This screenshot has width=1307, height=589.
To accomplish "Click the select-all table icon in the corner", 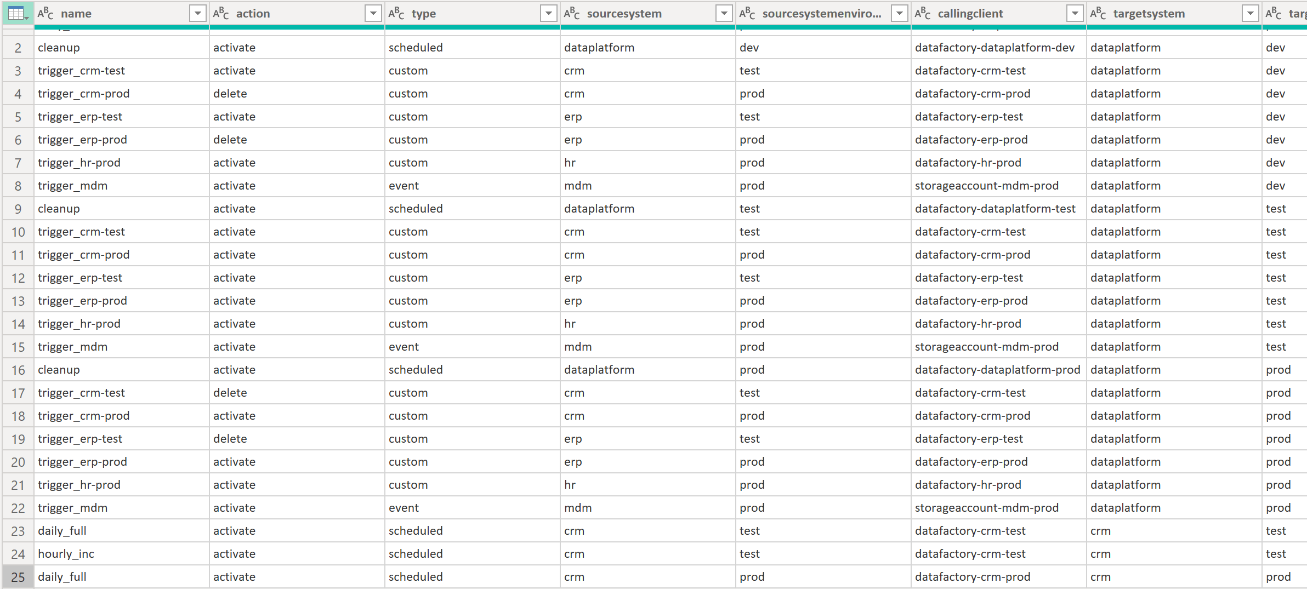I will pyautogui.click(x=17, y=12).
